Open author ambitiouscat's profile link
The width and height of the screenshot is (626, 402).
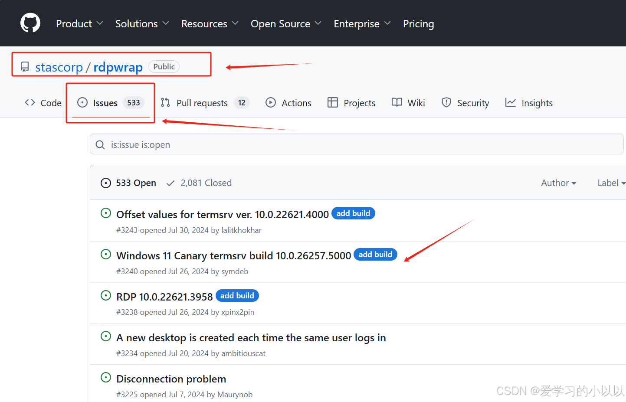coord(243,353)
